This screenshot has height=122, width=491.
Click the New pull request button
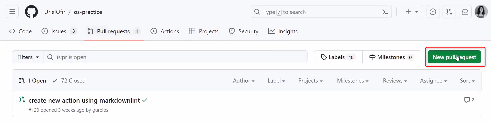(454, 57)
